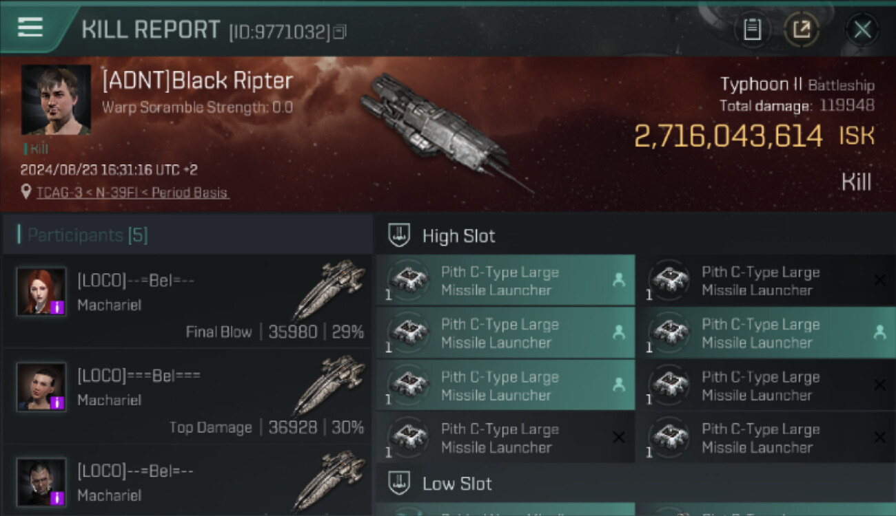Click the clipboard icon in the header
Screen dimensions: 896x516
752,30
